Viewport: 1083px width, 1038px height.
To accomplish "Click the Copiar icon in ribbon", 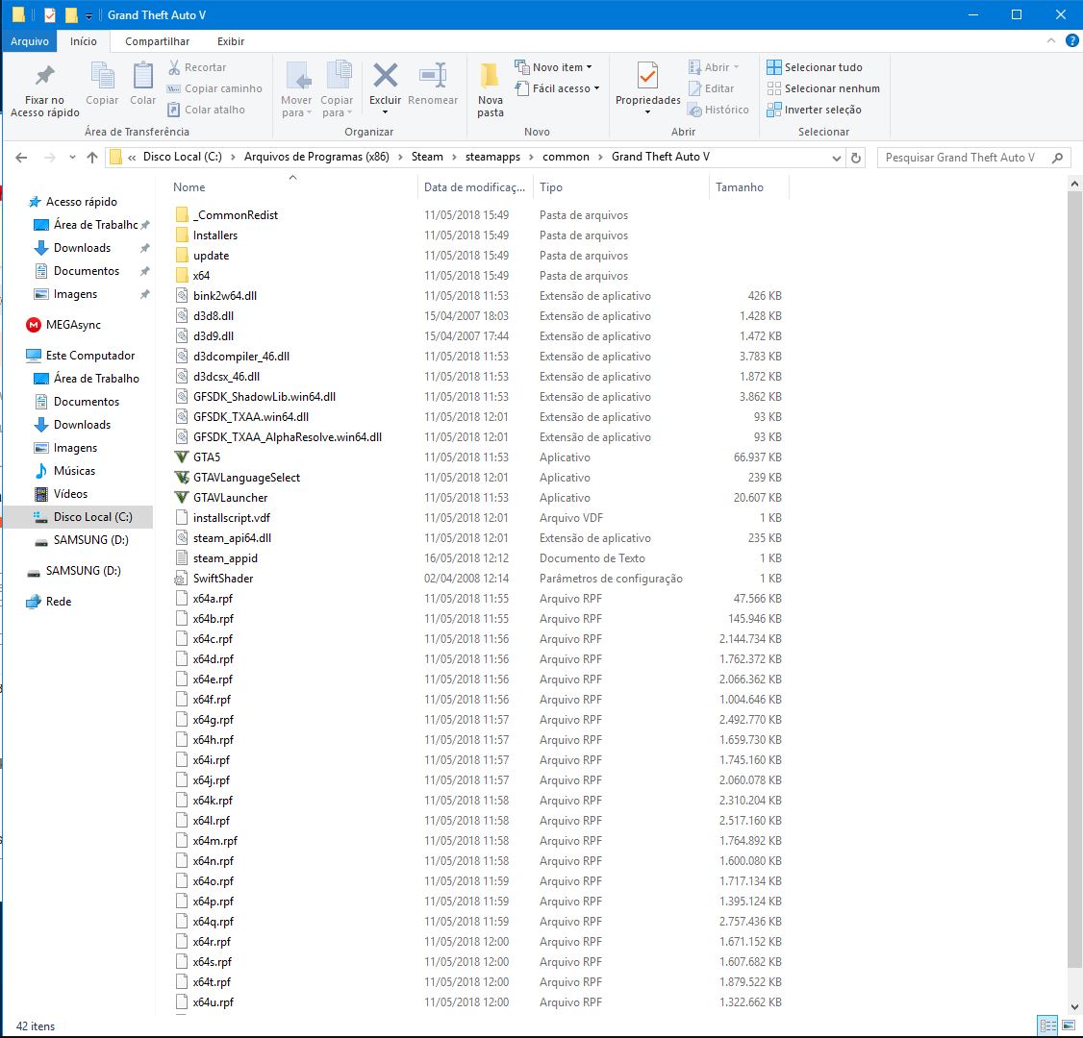I will (102, 75).
